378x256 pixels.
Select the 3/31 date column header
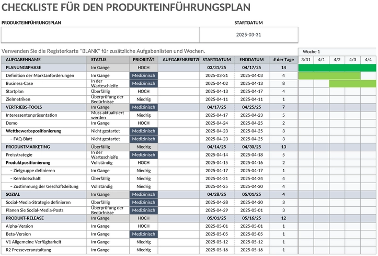(x=306, y=60)
